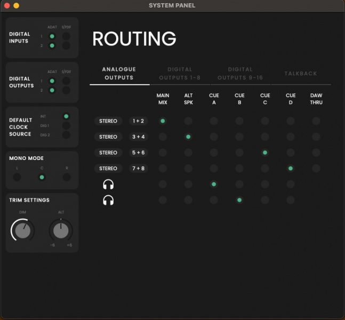This screenshot has width=345, height=320.
Task: Click the MAIN MIX column header
Action: (x=163, y=99)
